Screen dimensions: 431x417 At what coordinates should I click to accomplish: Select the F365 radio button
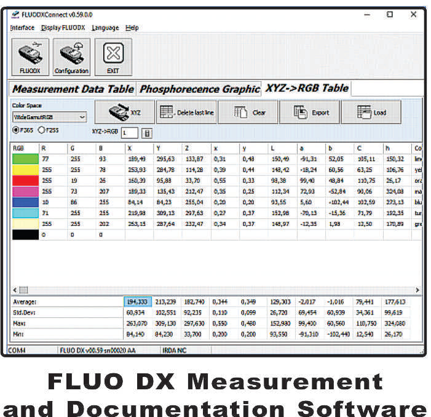pyautogui.click(x=16, y=130)
